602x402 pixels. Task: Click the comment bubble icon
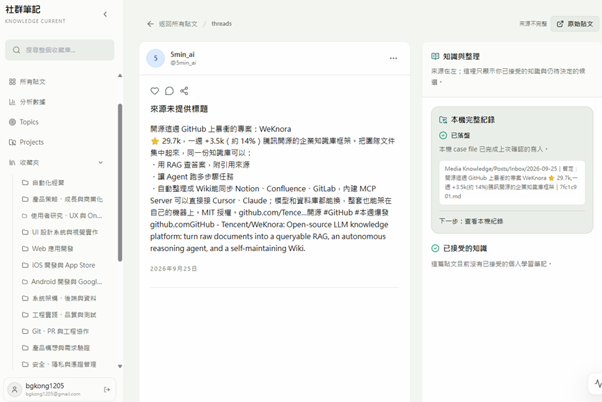coord(169,91)
